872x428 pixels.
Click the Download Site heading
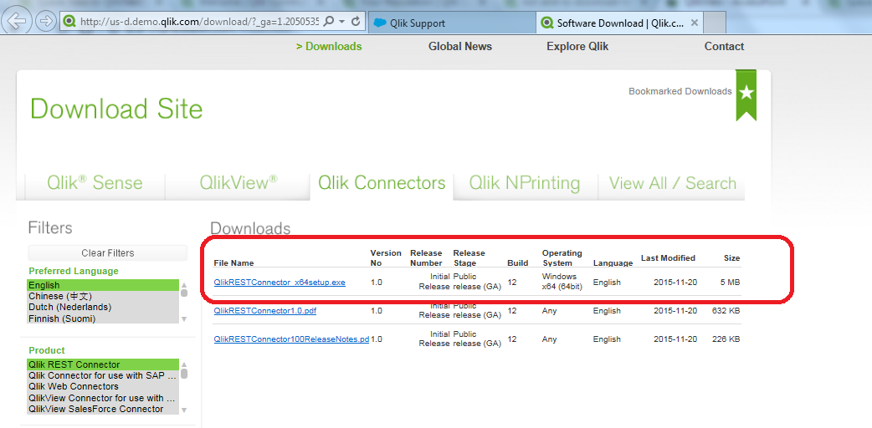click(117, 109)
